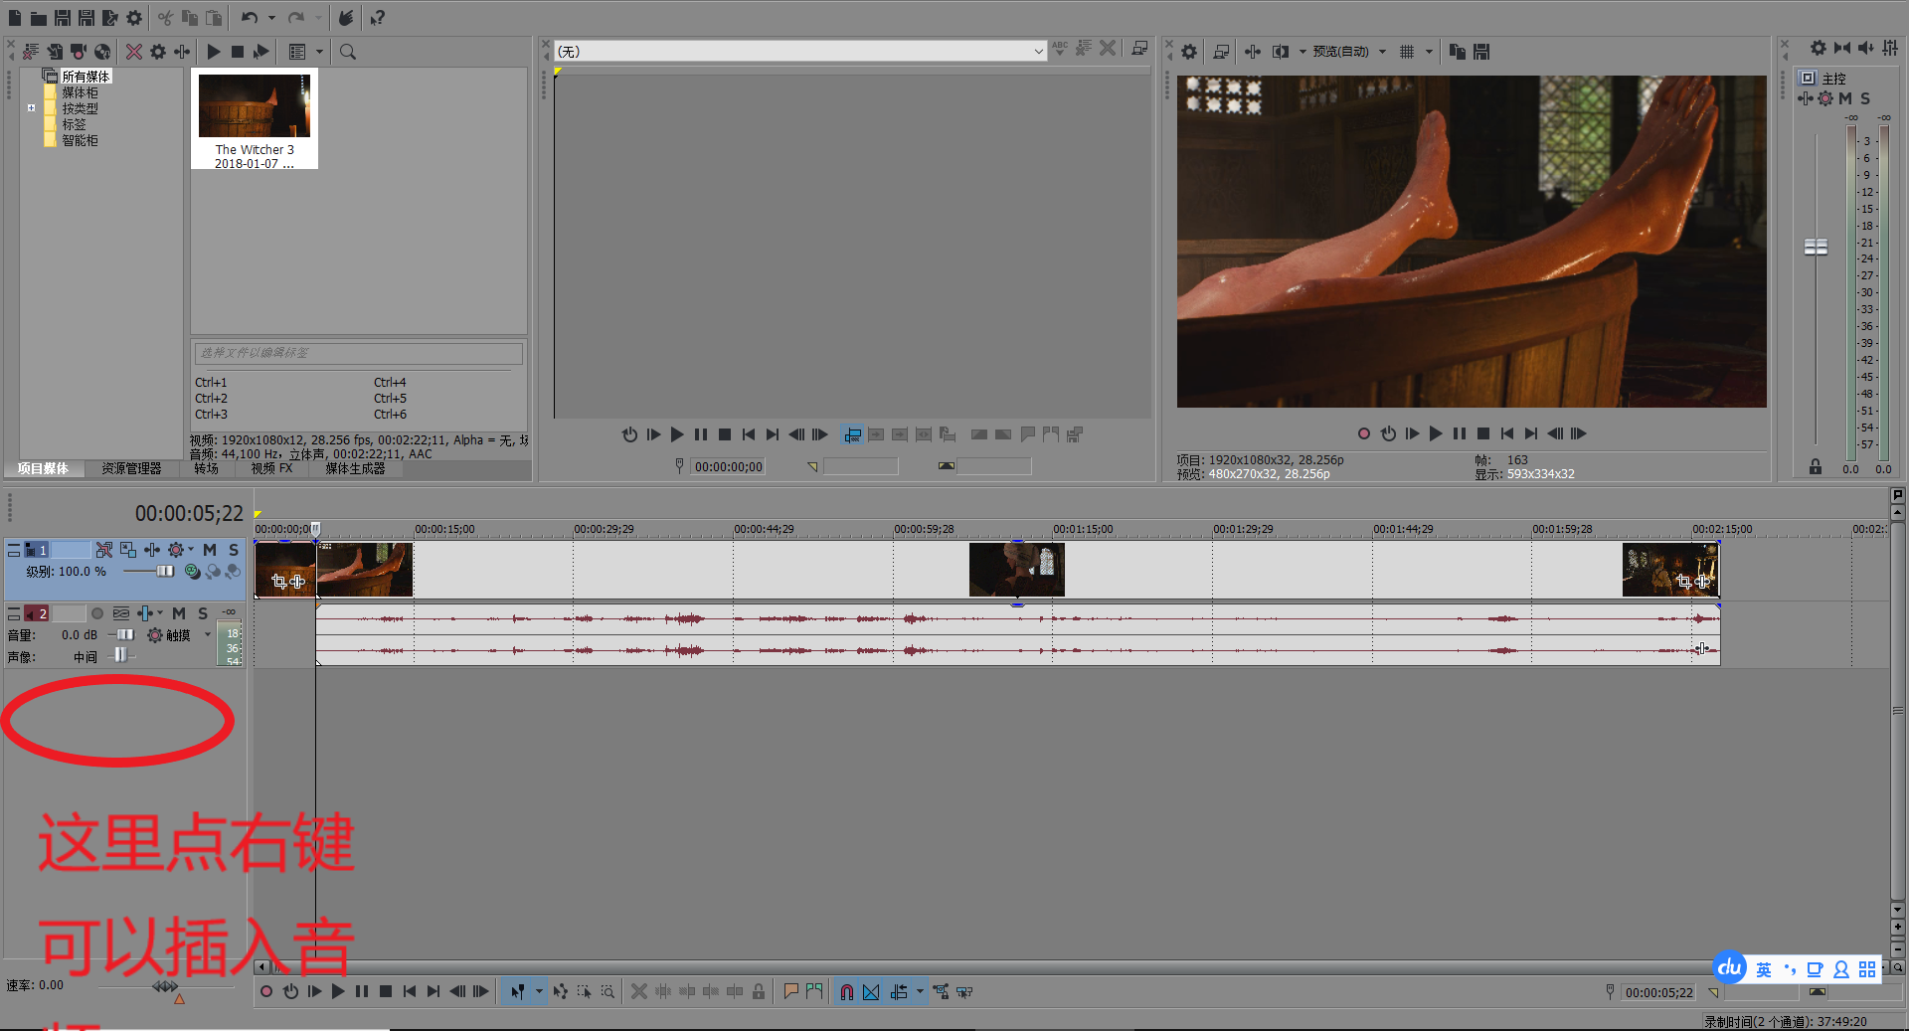Open the edit tool options dropdown

click(539, 991)
